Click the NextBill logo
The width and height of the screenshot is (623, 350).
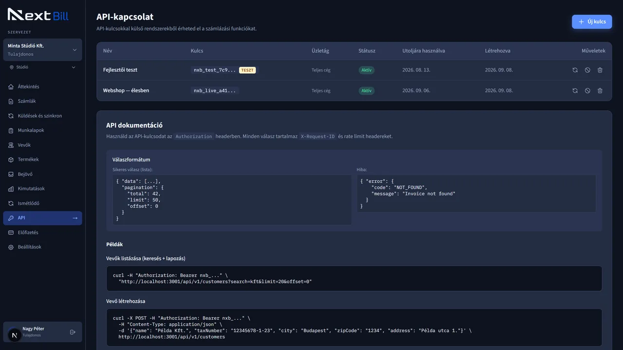pos(38,15)
